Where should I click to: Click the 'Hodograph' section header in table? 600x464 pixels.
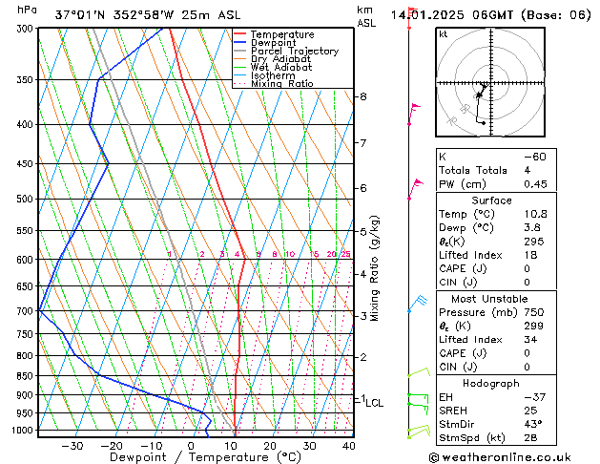click(x=491, y=384)
